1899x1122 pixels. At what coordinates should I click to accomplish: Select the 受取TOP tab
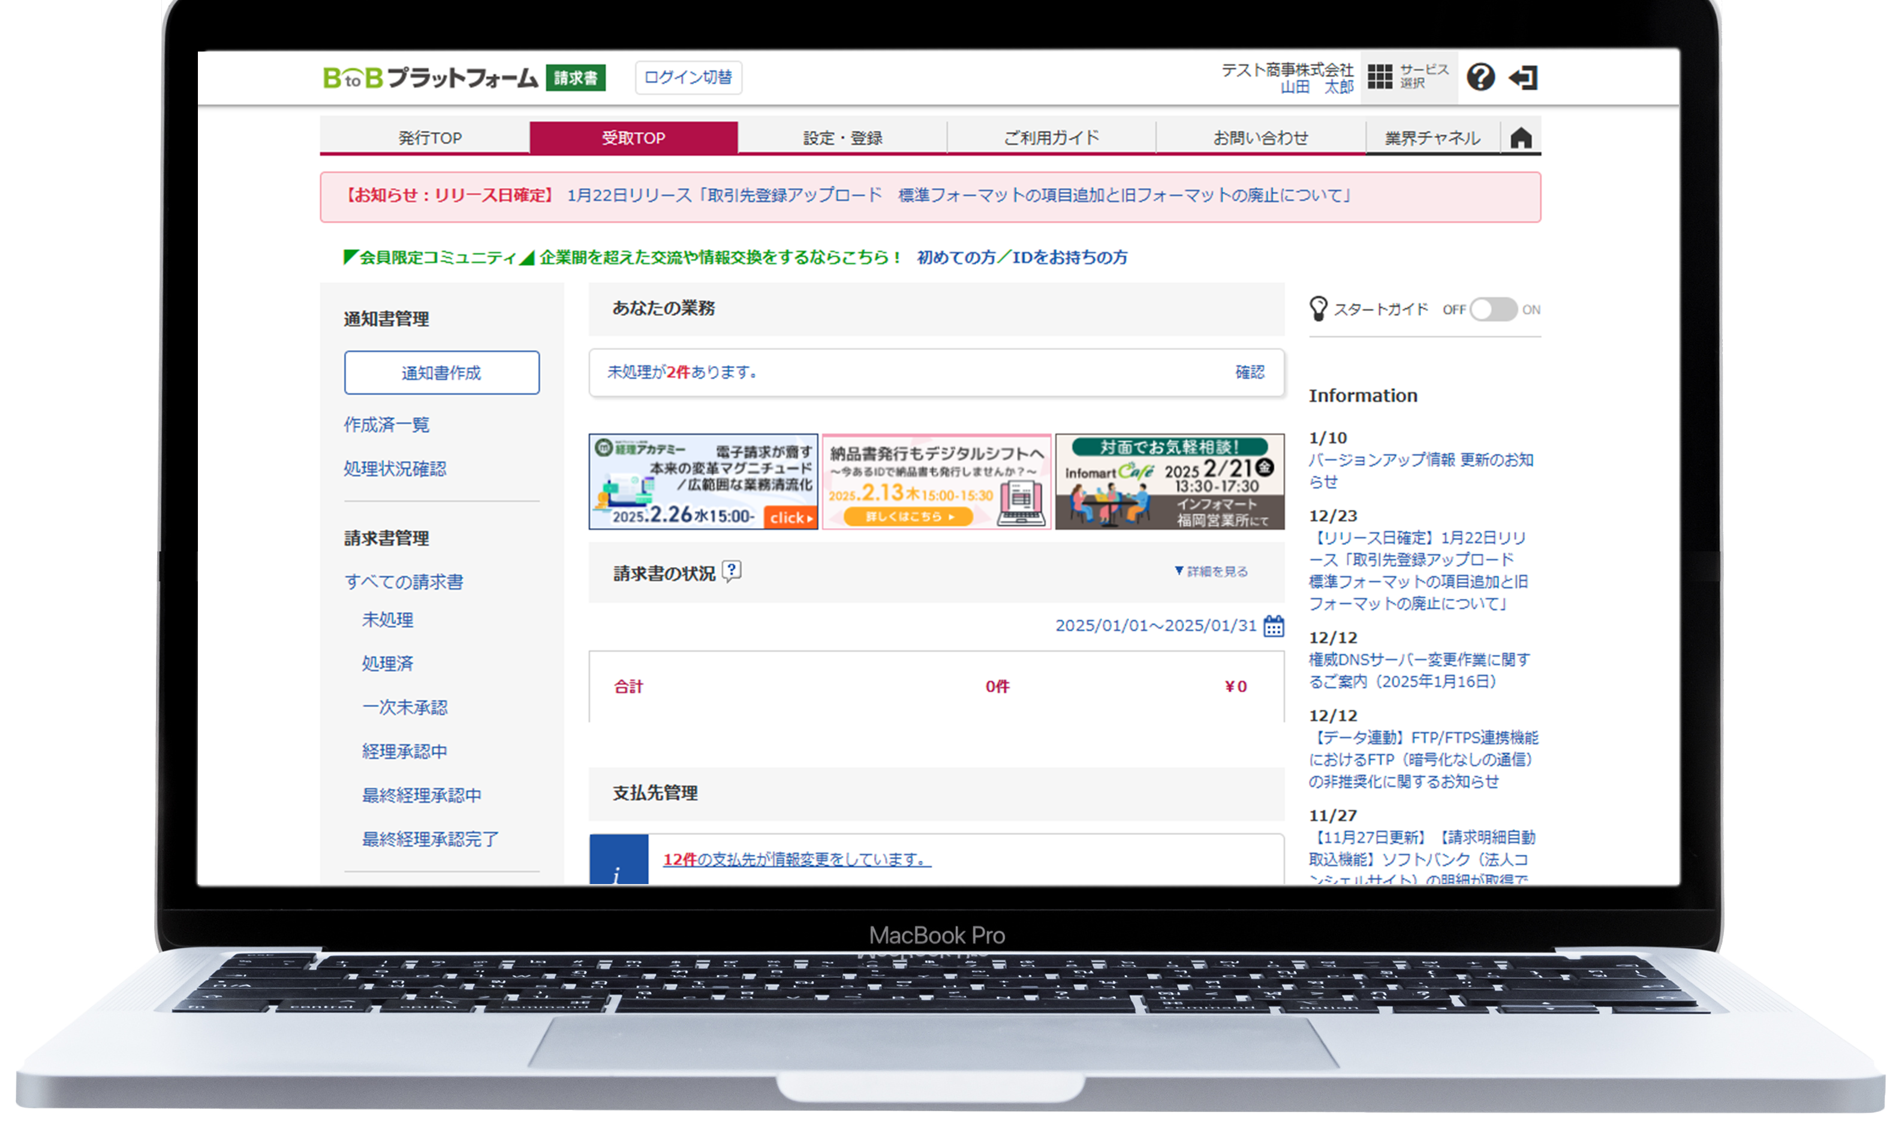click(x=633, y=138)
